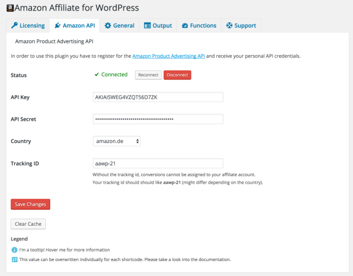The height and width of the screenshot is (276, 353).
Task: Click the dashboard icon on Functions tab
Action: (x=185, y=25)
